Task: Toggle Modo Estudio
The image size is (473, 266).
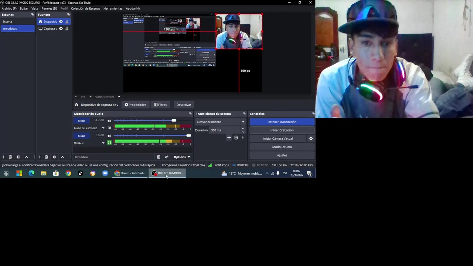Action: point(282,147)
